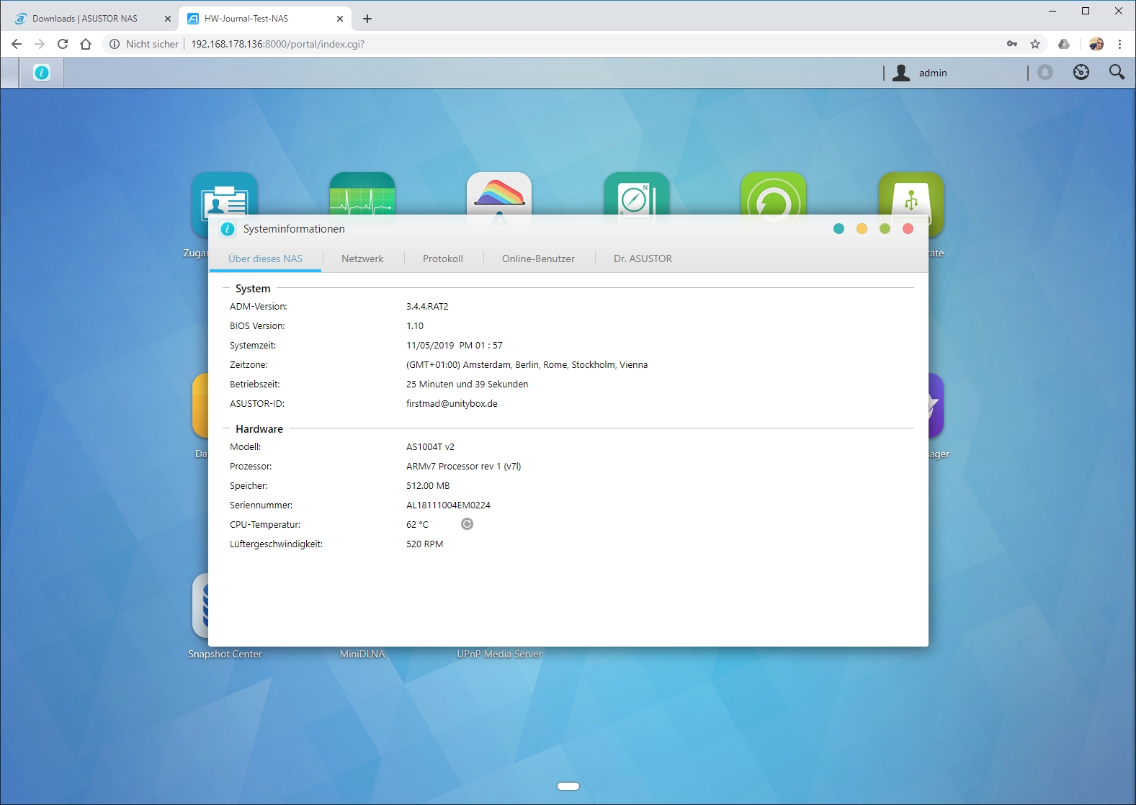Screen dimensions: 1136x805
Task: Go to the browser home page
Action: tap(86, 44)
